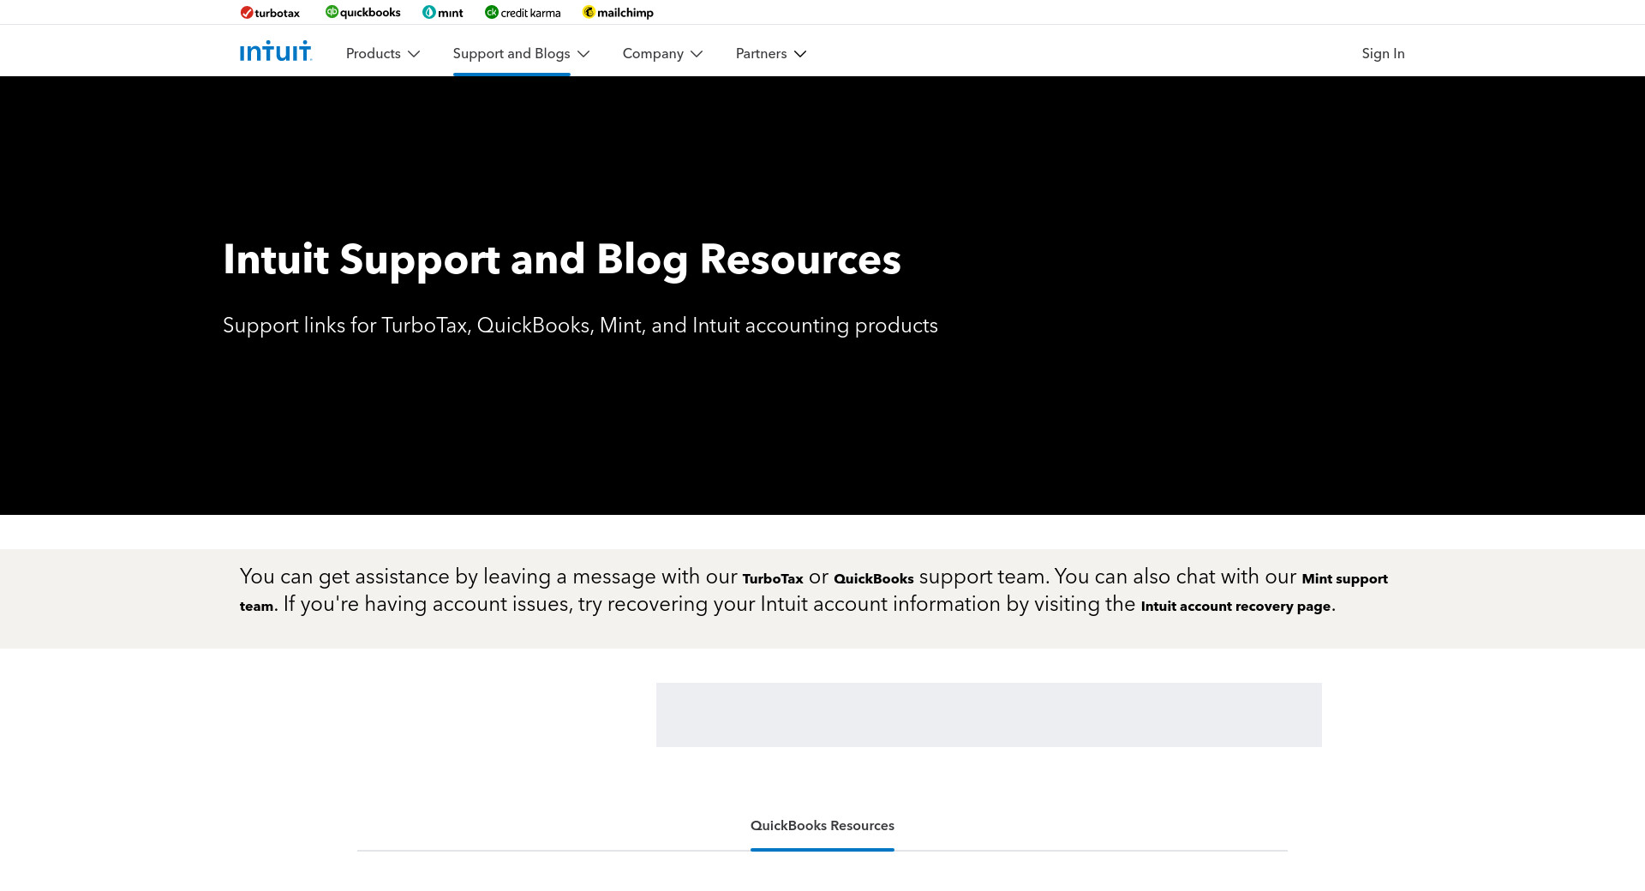This screenshot has width=1645, height=891.
Task: Click the Intuit Support and Blog Resources heading
Action: (x=561, y=260)
